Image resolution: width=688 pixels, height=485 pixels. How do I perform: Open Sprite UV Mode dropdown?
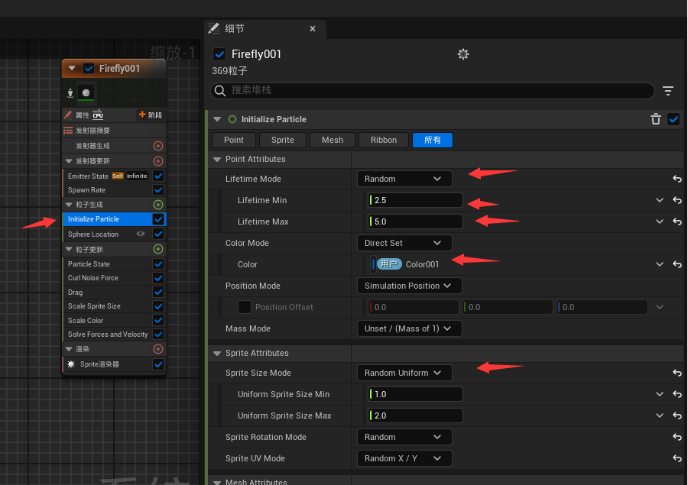[x=404, y=458]
